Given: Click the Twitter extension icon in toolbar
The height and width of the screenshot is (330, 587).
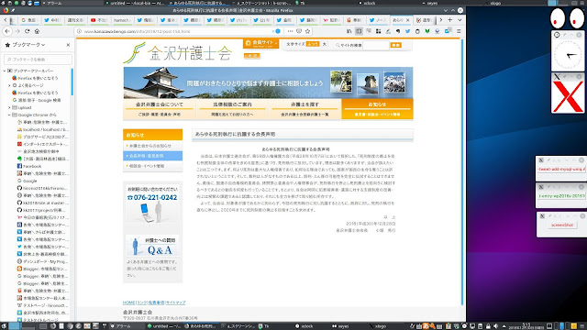Looking at the screenshot, I should pos(407,31).
